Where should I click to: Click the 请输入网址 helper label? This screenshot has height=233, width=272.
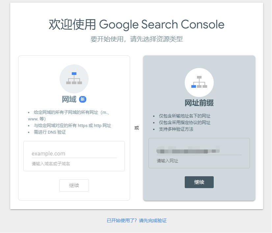167,161
